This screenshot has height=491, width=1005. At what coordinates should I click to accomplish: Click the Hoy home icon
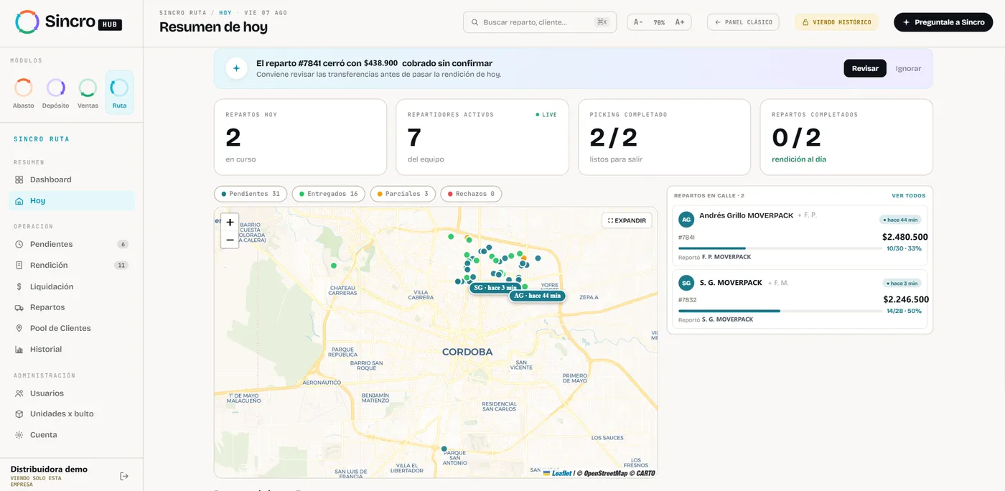tap(19, 201)
